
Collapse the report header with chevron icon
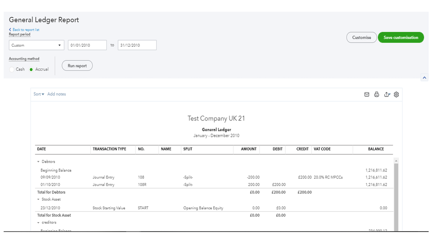(425, 78)
